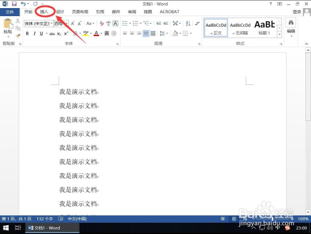Toggle strikethrough formatting
This screenshot has width=311, height=234.
[52, 34]
